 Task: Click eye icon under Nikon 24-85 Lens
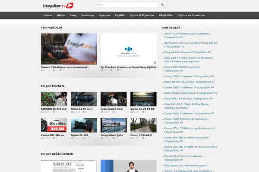point(72,112)
